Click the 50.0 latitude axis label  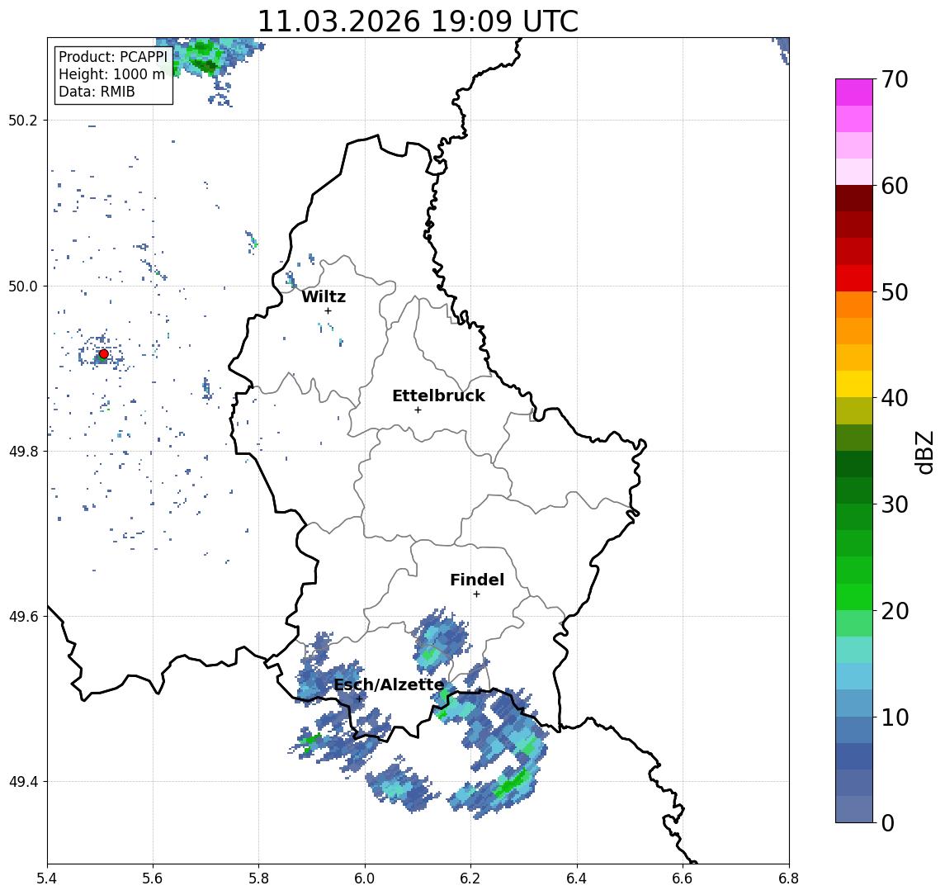pyautogui.click(x=23, y=286)
